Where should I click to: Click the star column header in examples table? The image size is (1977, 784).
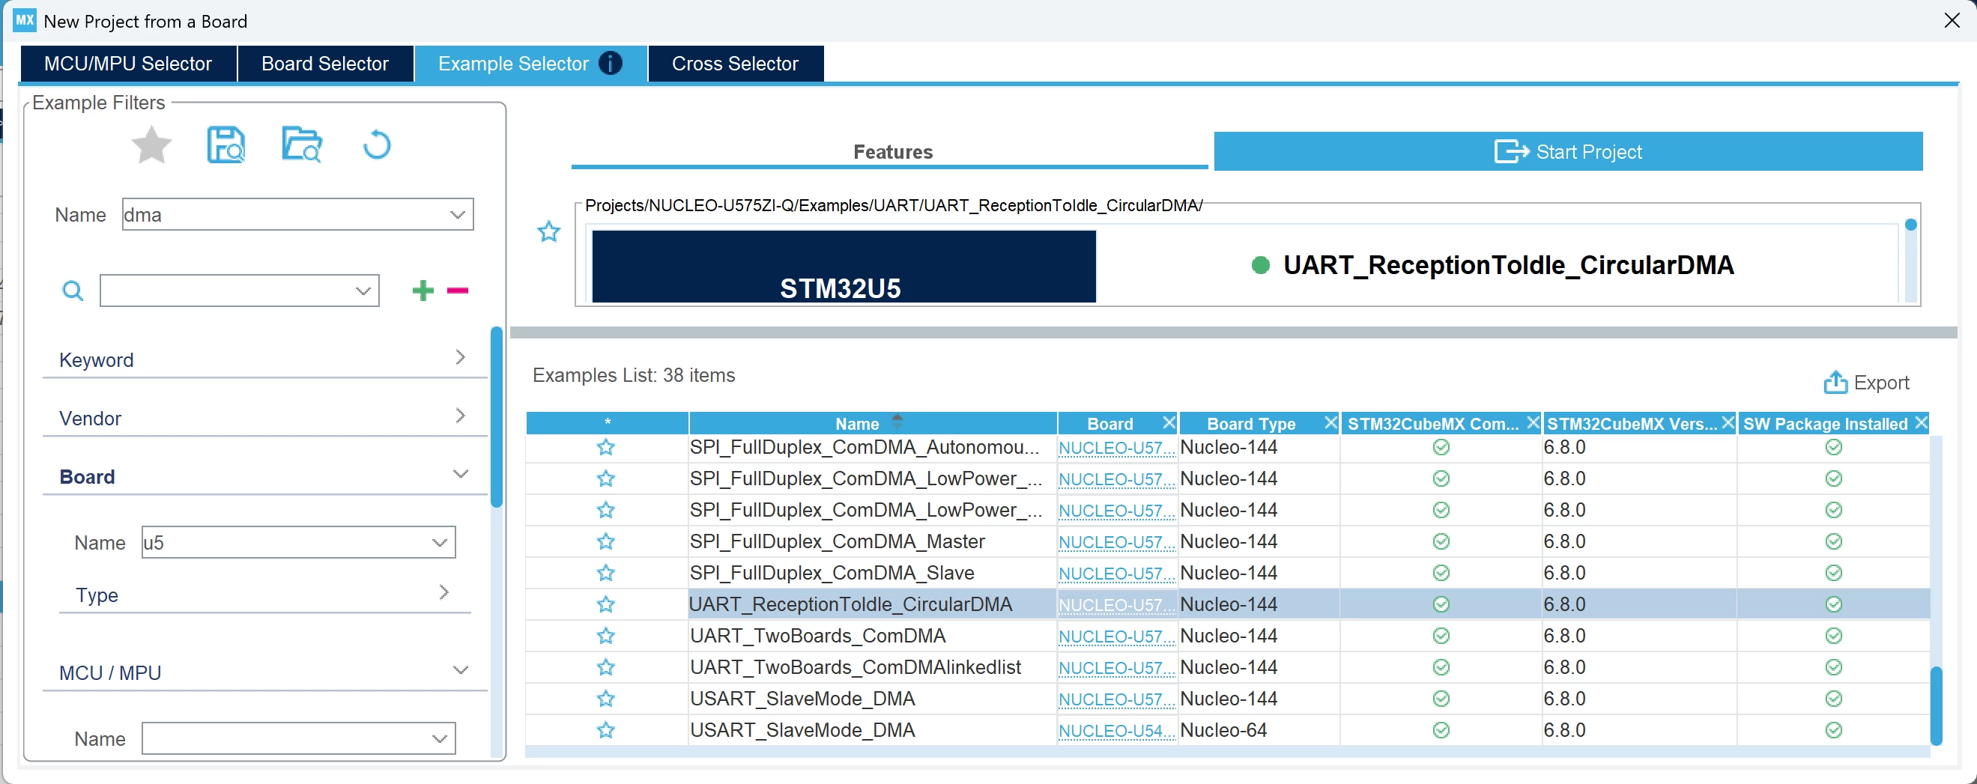coord(607,422)
